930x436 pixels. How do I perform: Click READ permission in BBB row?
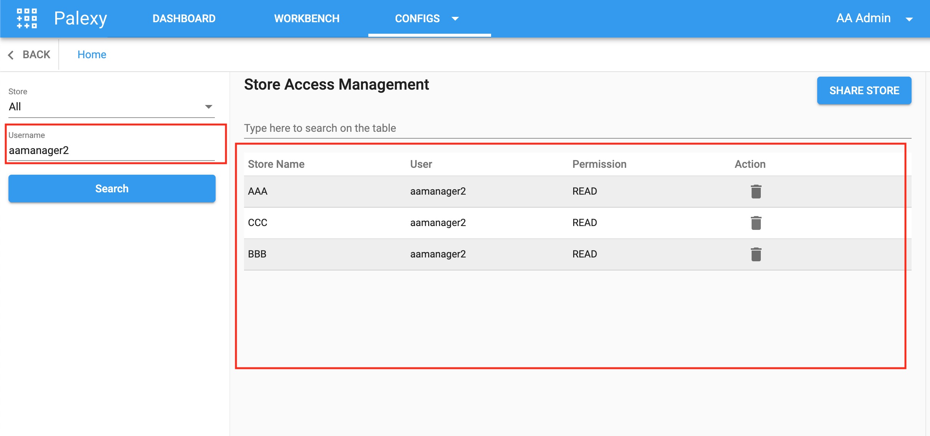click(585, 254)
